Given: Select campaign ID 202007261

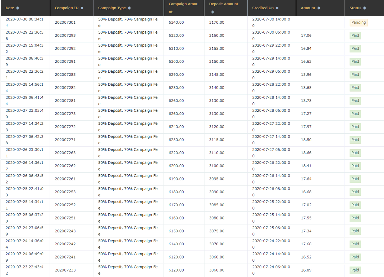Looking at the screenshot, I should [x=65, y=179].
